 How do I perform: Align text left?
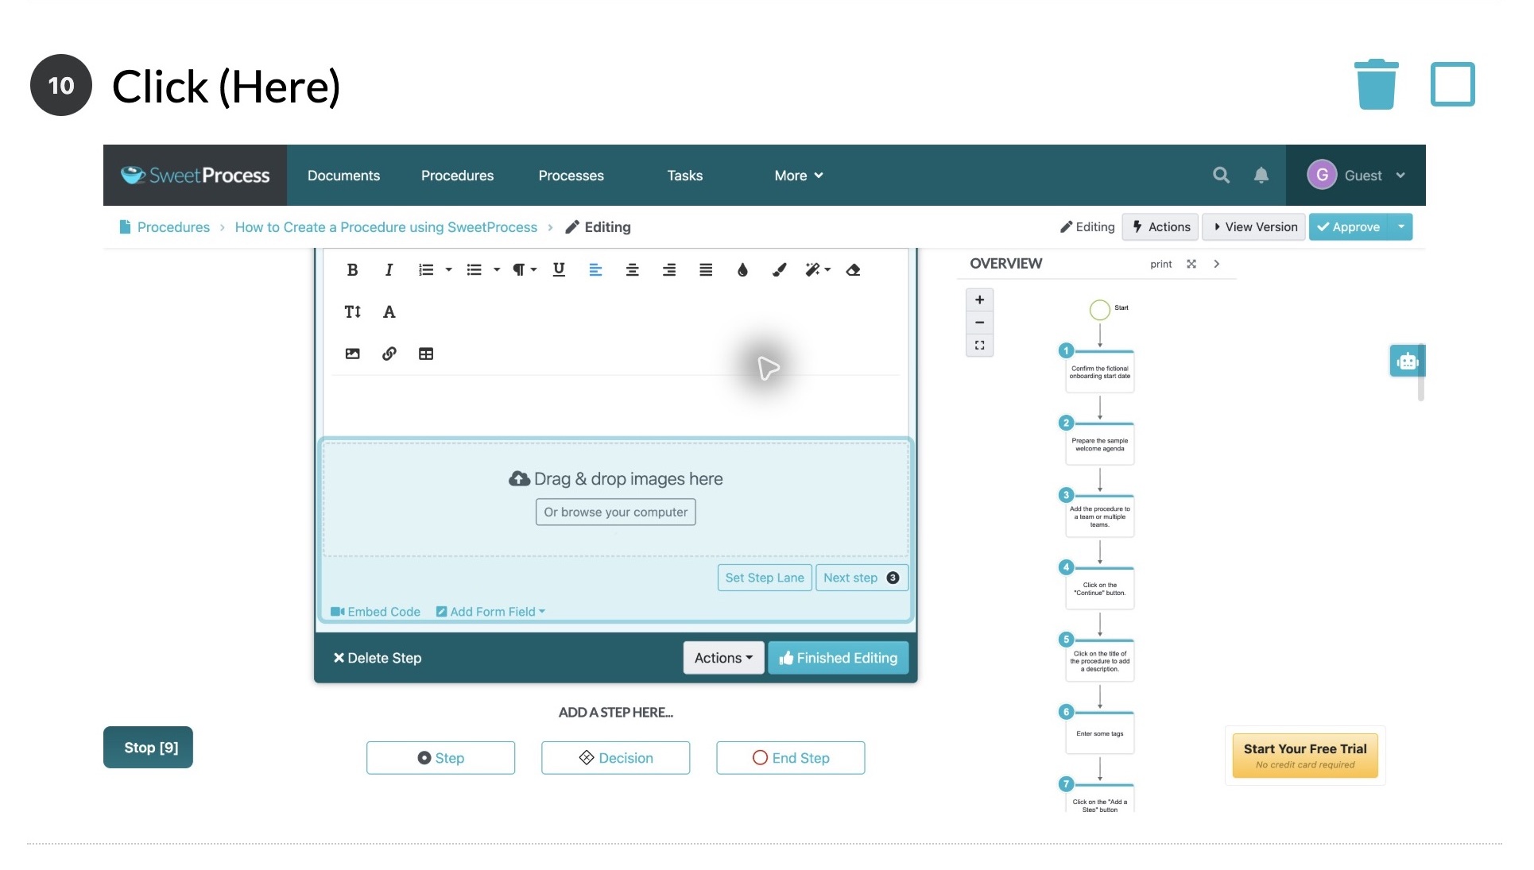(x=595, y=270)
